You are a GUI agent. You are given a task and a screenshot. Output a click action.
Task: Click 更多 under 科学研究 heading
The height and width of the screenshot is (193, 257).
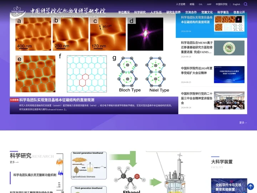(14, 162)
